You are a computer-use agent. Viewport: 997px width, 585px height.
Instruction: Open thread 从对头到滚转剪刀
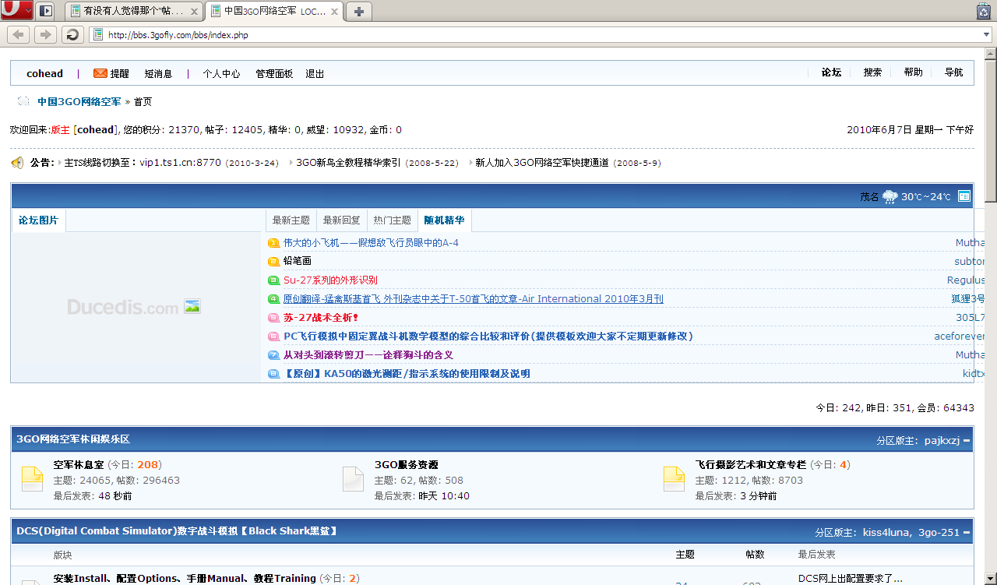(x=368, y=355)
